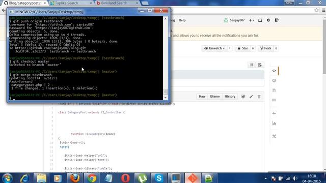This screenshot has height=183, width=326.
Task: Click the trash delete file icon
Action: (x=259, y=97)
